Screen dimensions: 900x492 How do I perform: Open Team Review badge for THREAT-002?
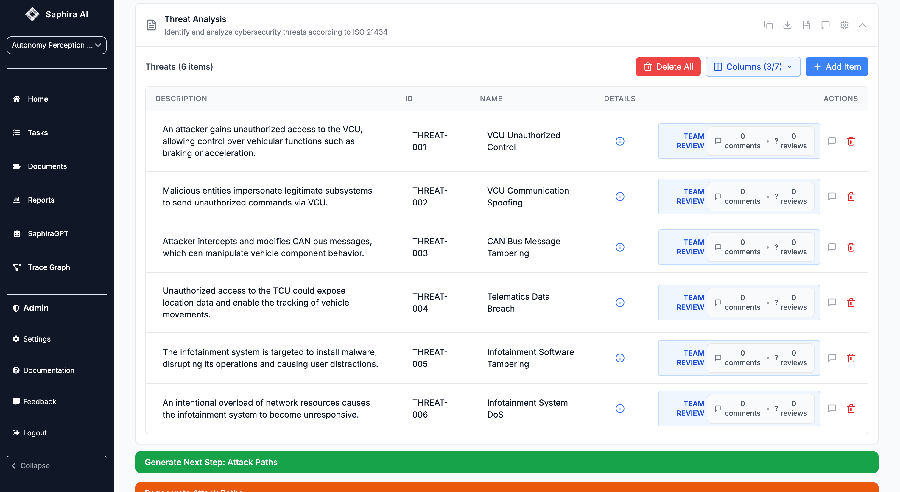tap(690, 196)
